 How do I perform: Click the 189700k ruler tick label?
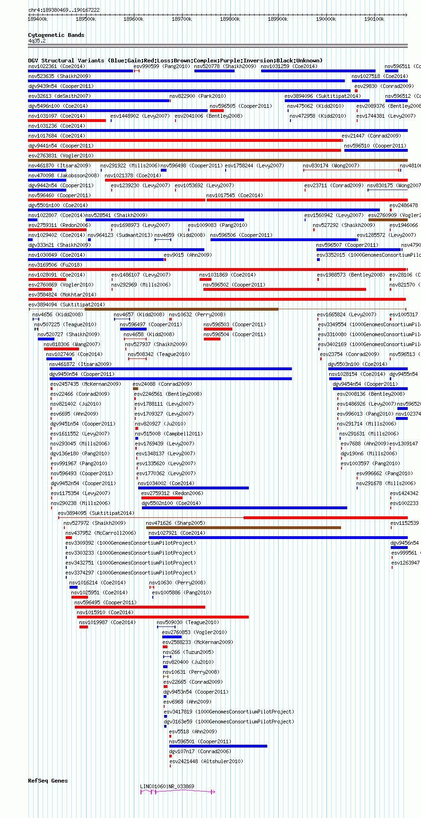(x=182, y=19)
